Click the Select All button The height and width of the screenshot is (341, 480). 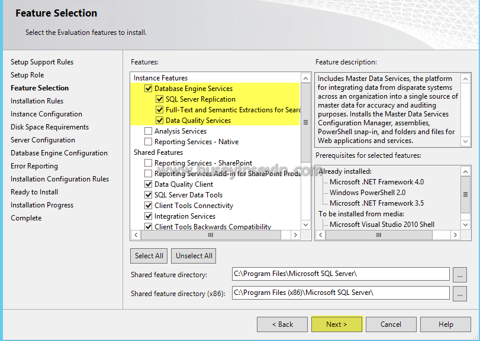tap(149, 256)
